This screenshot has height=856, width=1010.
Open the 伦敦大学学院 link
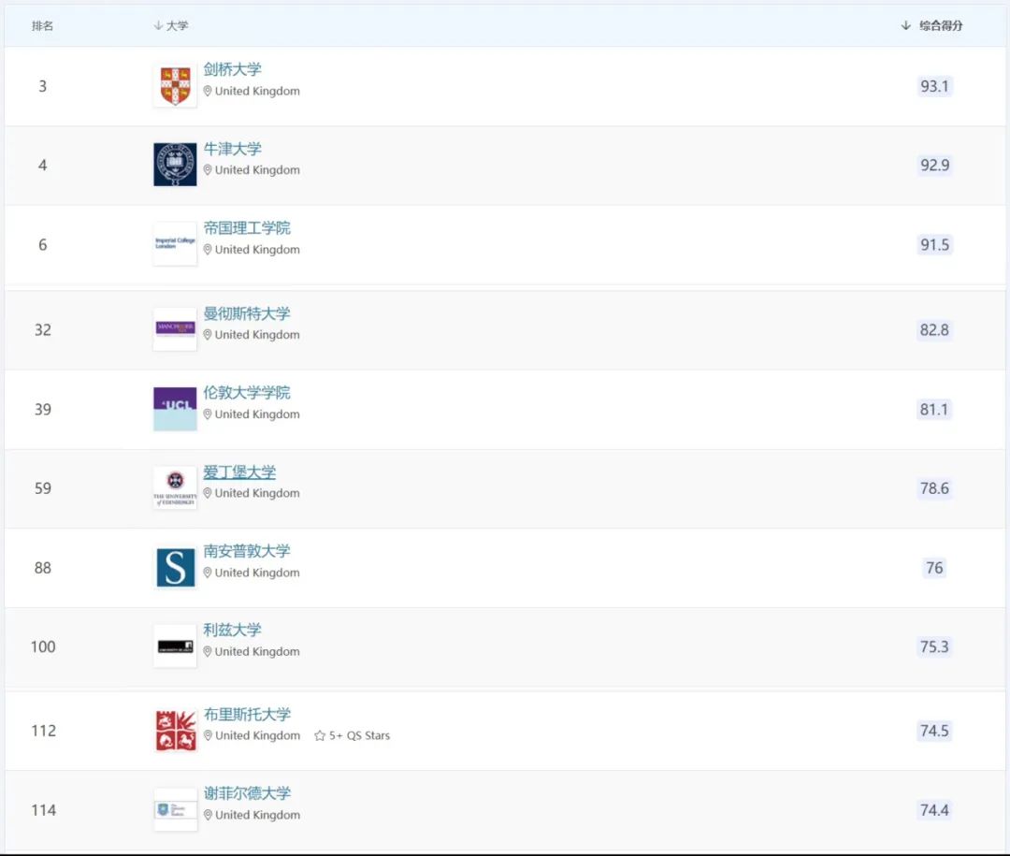point(247,392)
